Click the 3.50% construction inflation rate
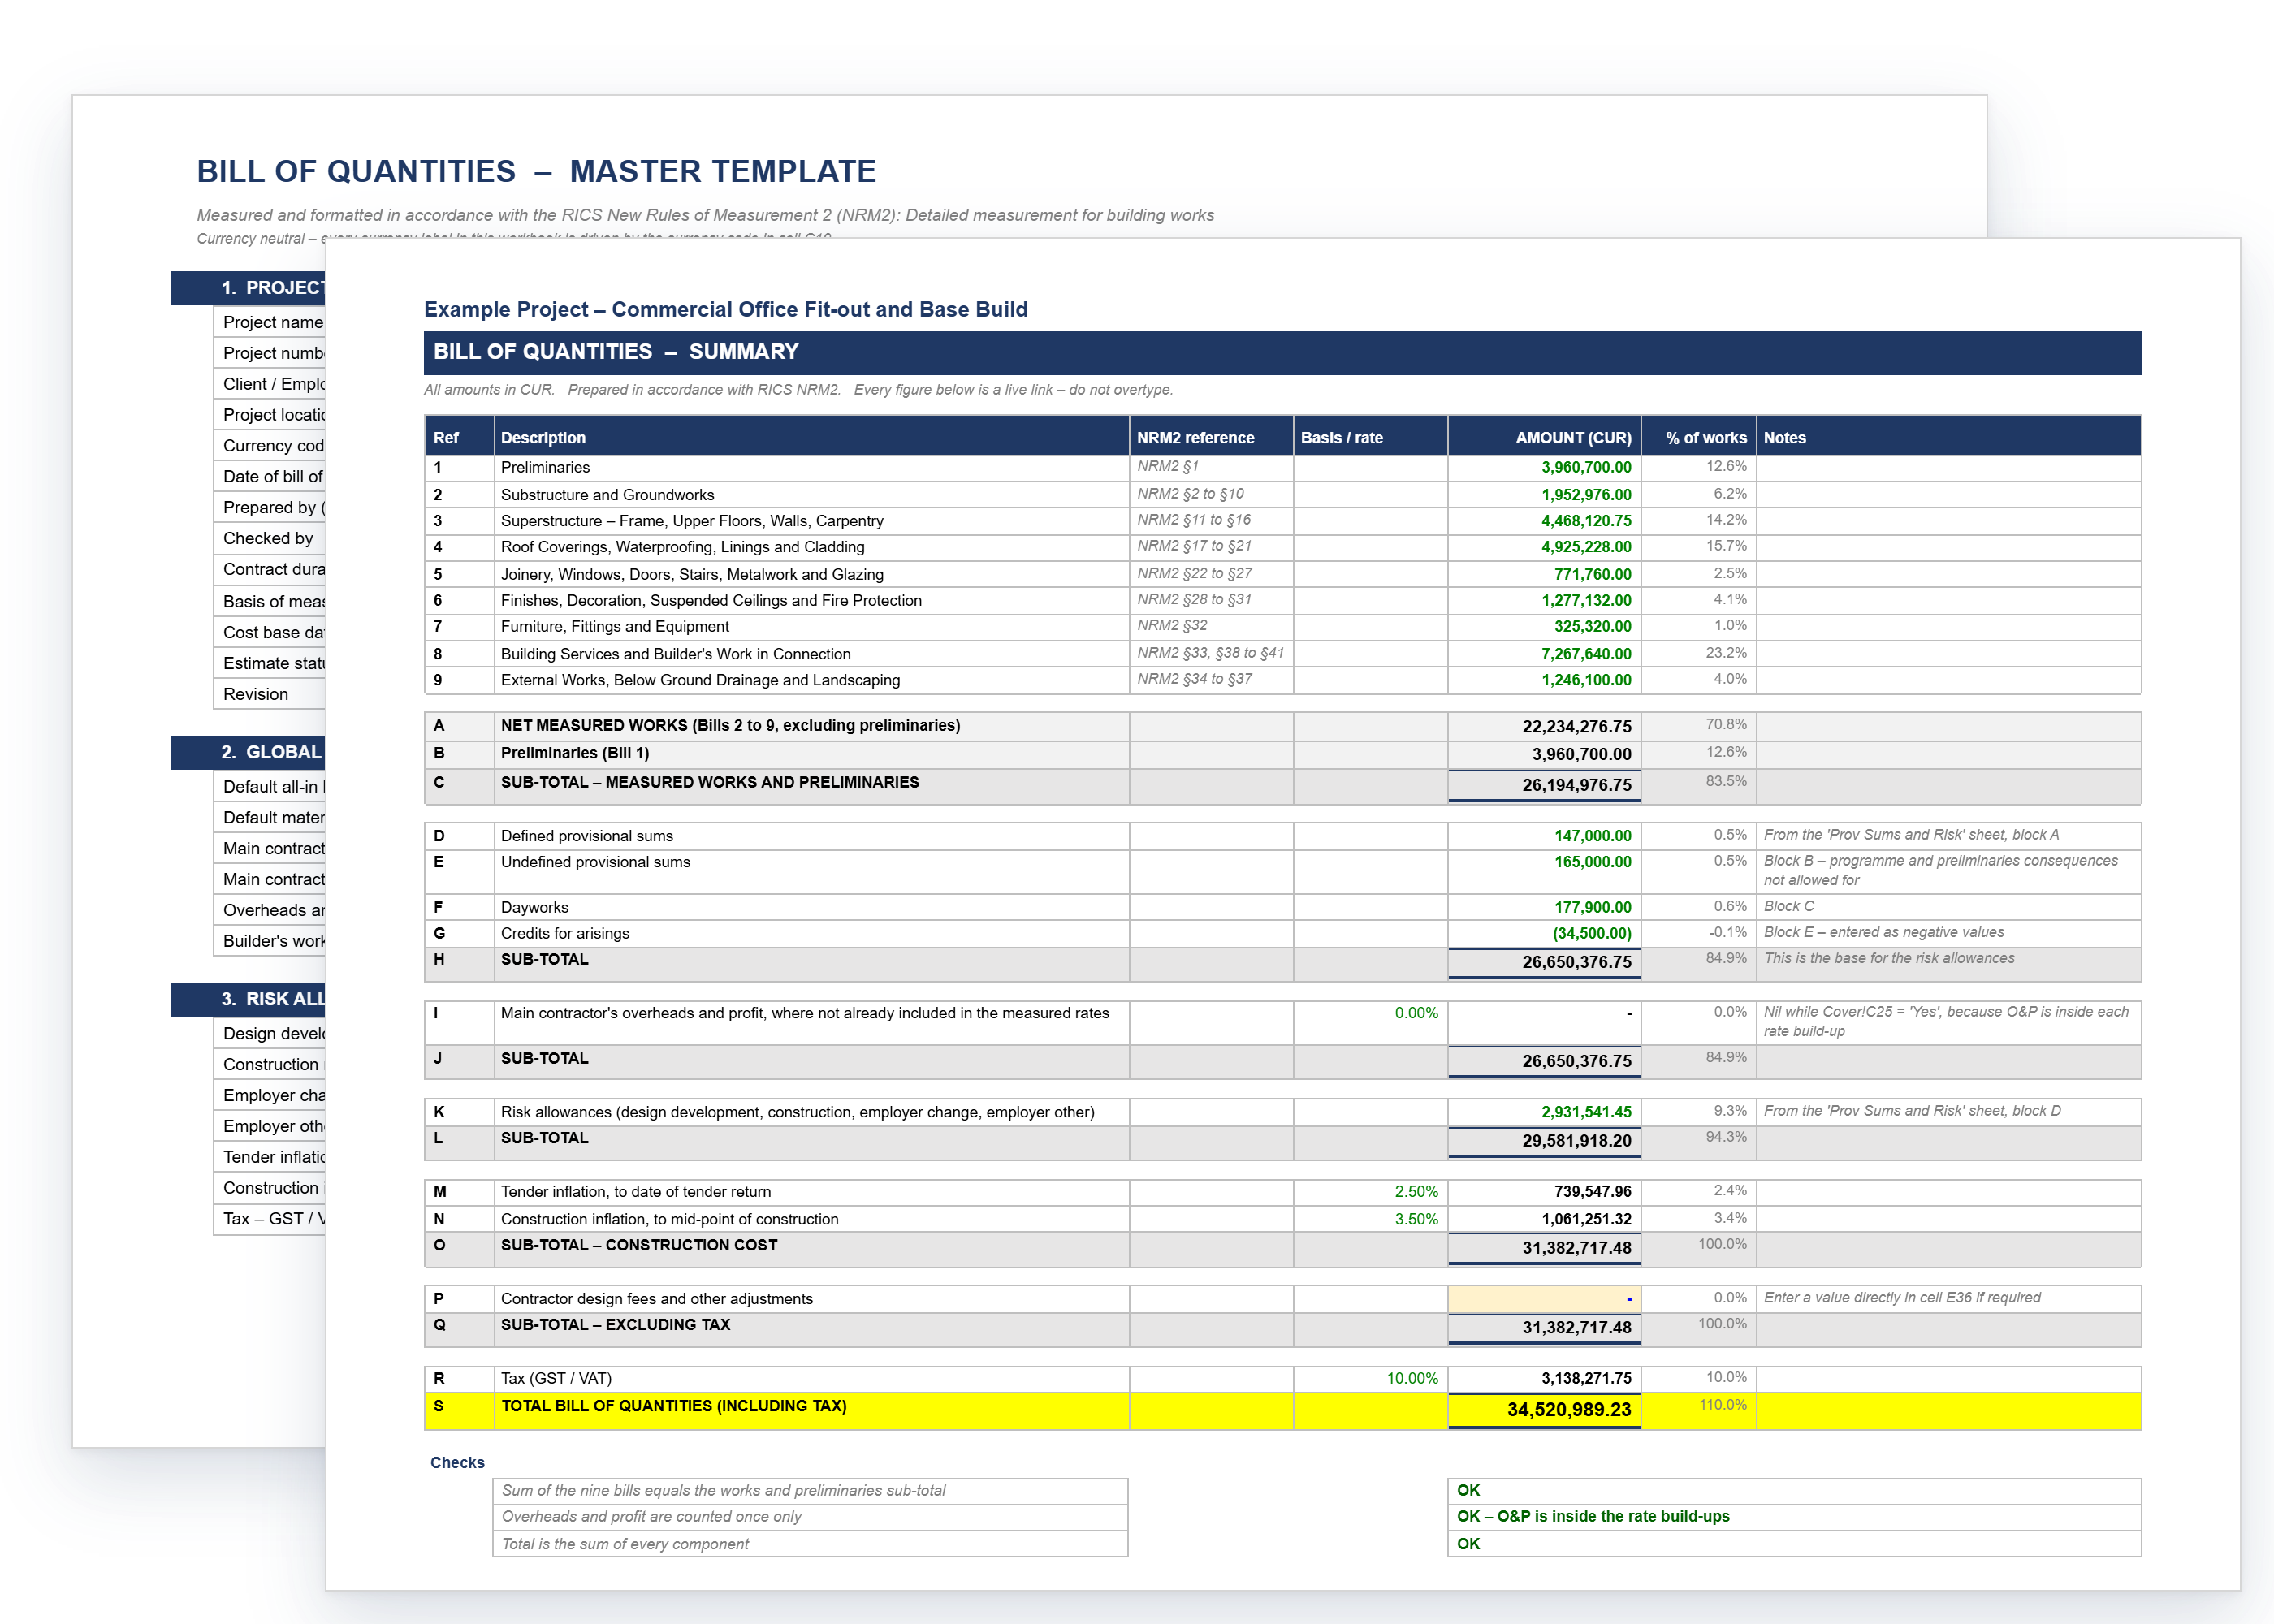Viewport: 2274px width, 1624px height. click(x=1370, y=1219)
